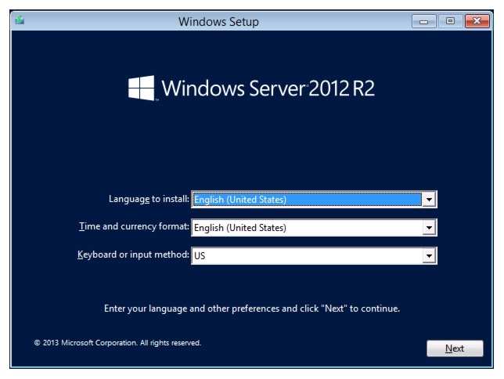The width and height of the screenshot is (504, 379).
Task: Maximize the Windows Setup window
Action: coord(450,21)
